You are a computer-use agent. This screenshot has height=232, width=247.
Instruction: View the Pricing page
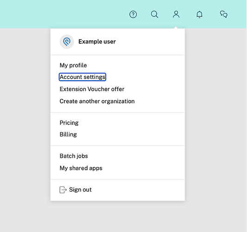pos(69,123)
